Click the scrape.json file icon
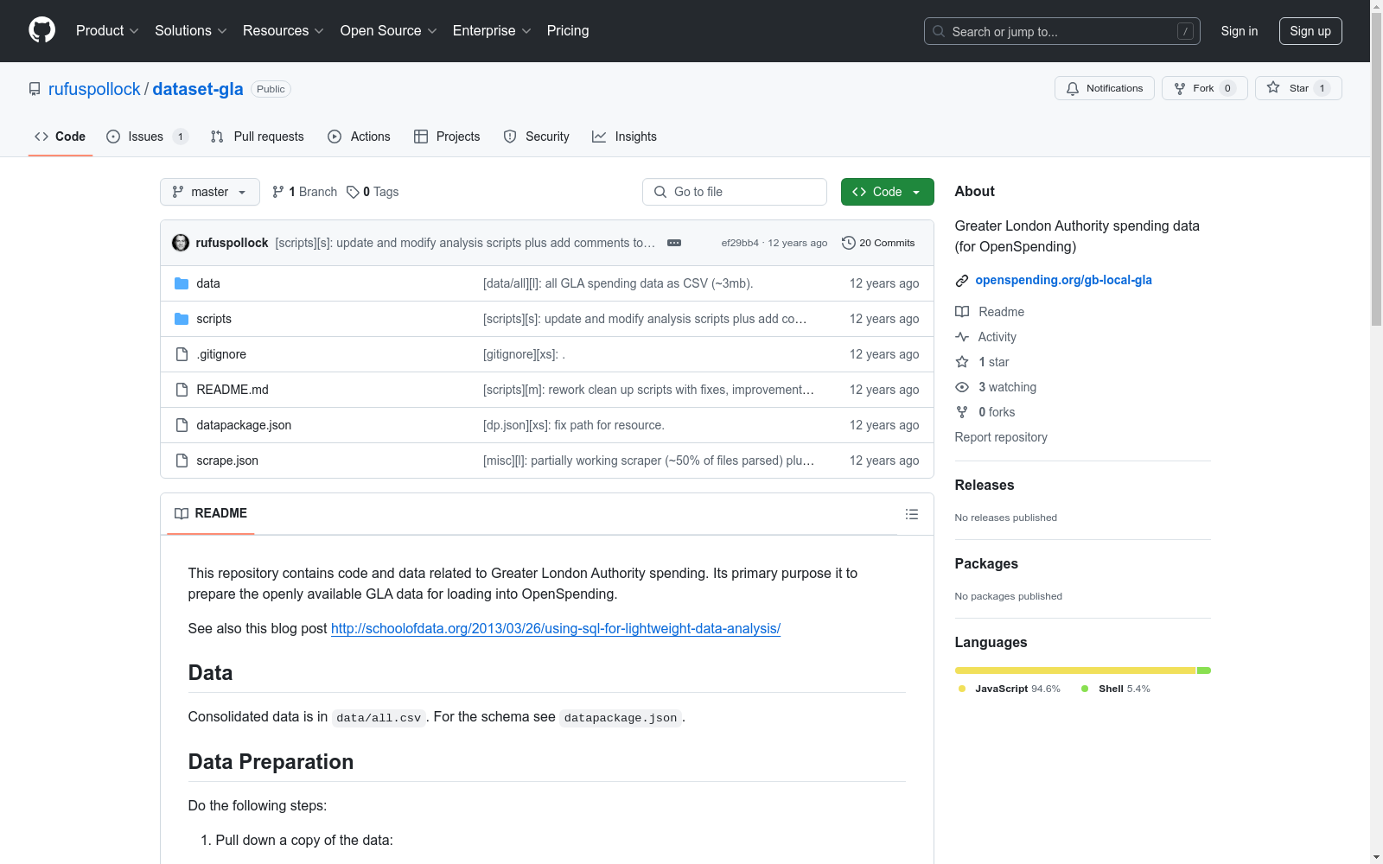This screenshot has height=864, width=1383. (182, 461)
